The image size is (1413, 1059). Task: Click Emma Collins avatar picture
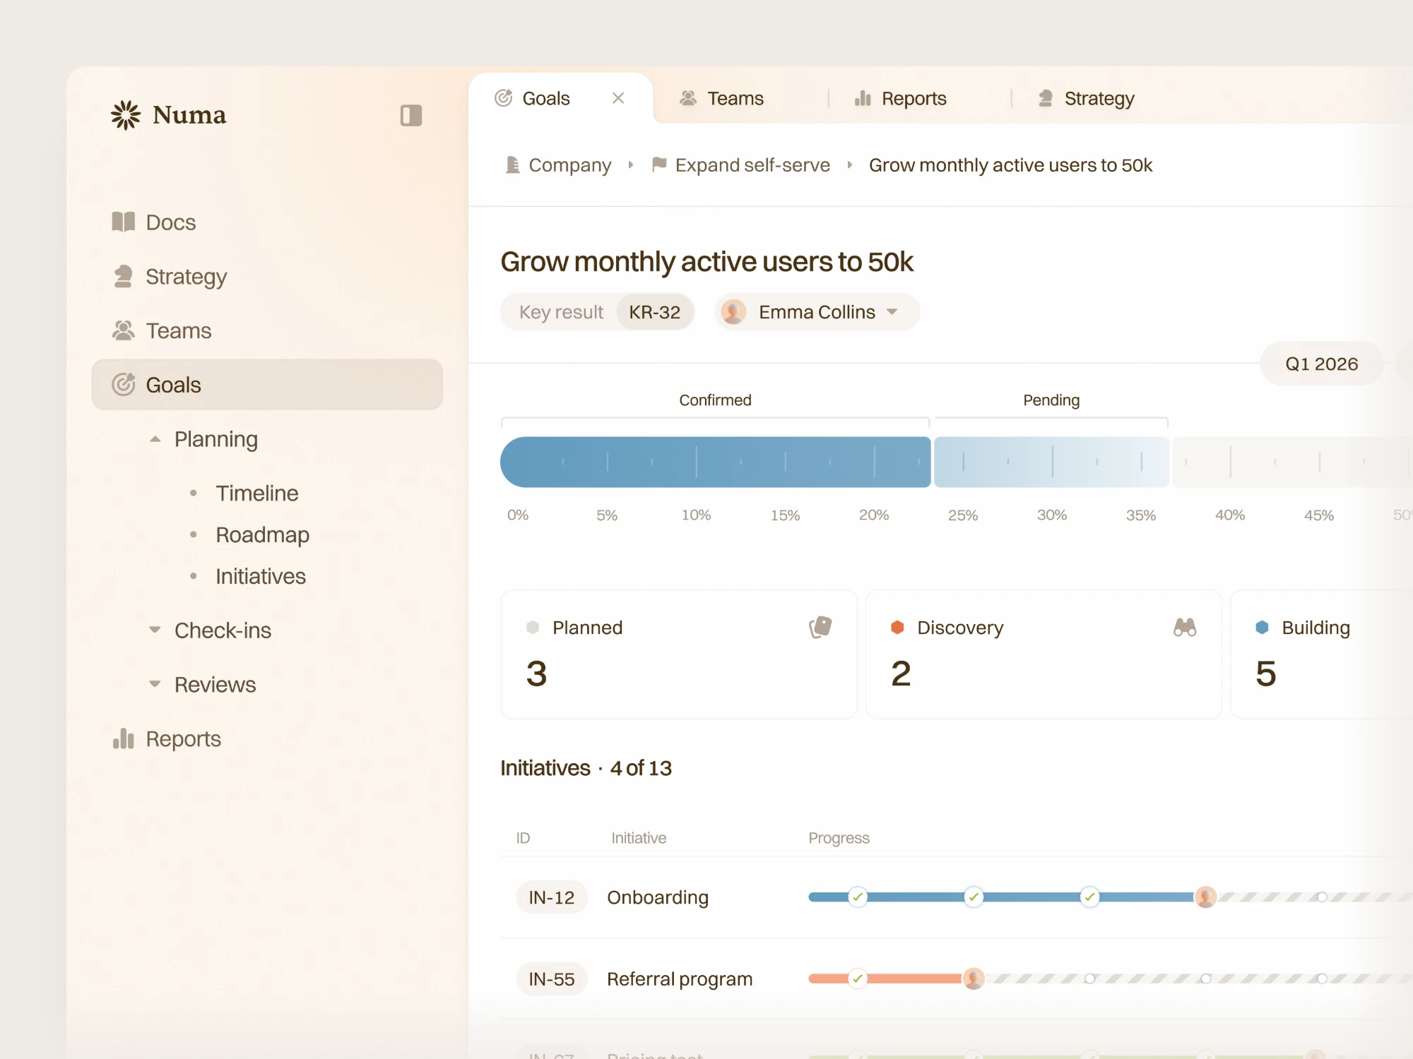(733, 312)
